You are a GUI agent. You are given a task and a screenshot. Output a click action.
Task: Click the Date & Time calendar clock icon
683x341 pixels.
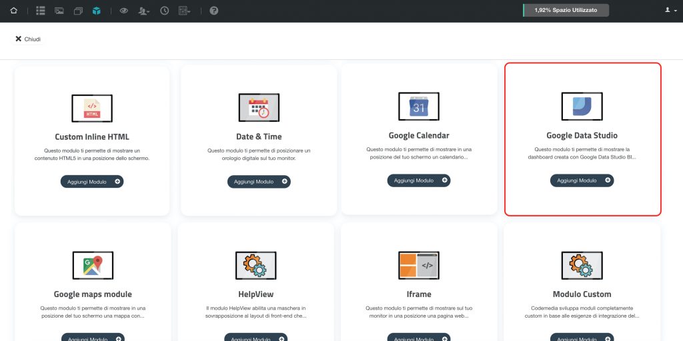[x=259, y=107]
